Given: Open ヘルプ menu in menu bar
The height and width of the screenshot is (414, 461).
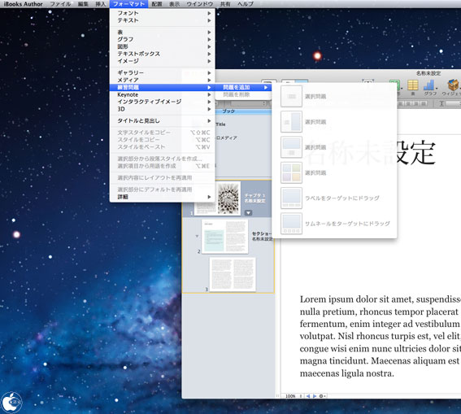Looking at the screenshot, I should tap(246, 4).
